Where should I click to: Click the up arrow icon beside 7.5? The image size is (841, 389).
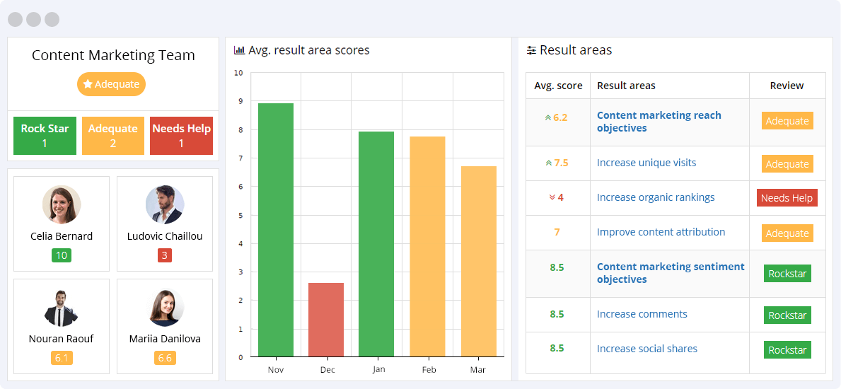pyautogui.click(x=548, y=163)
